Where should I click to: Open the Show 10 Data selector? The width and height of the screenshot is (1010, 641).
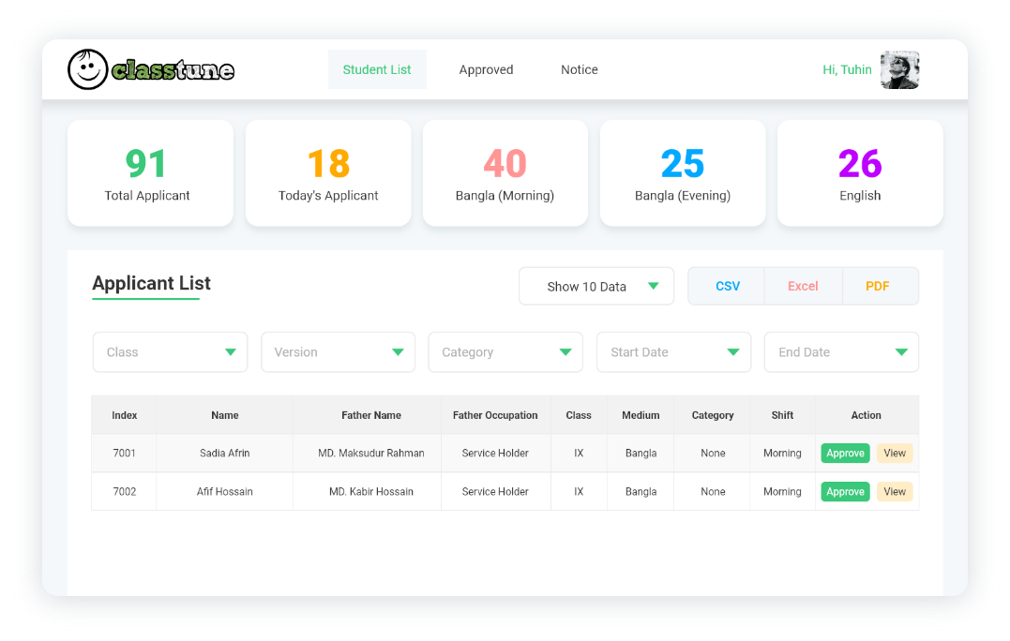[x=596, y=285]
